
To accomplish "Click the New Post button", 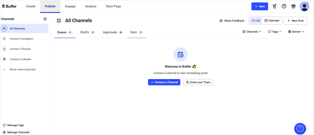I will 295,21.
